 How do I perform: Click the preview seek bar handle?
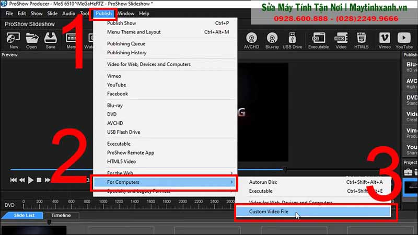(285, 169)
